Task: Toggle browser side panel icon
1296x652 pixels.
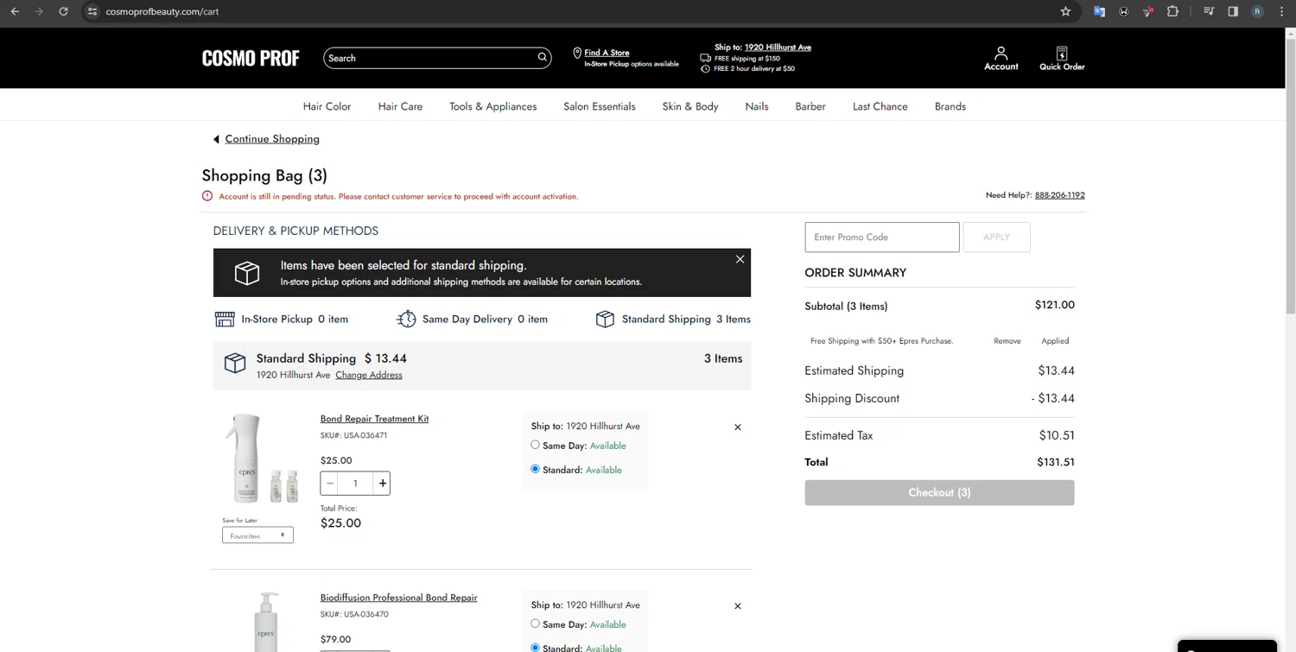Action: coord(1233,11)
